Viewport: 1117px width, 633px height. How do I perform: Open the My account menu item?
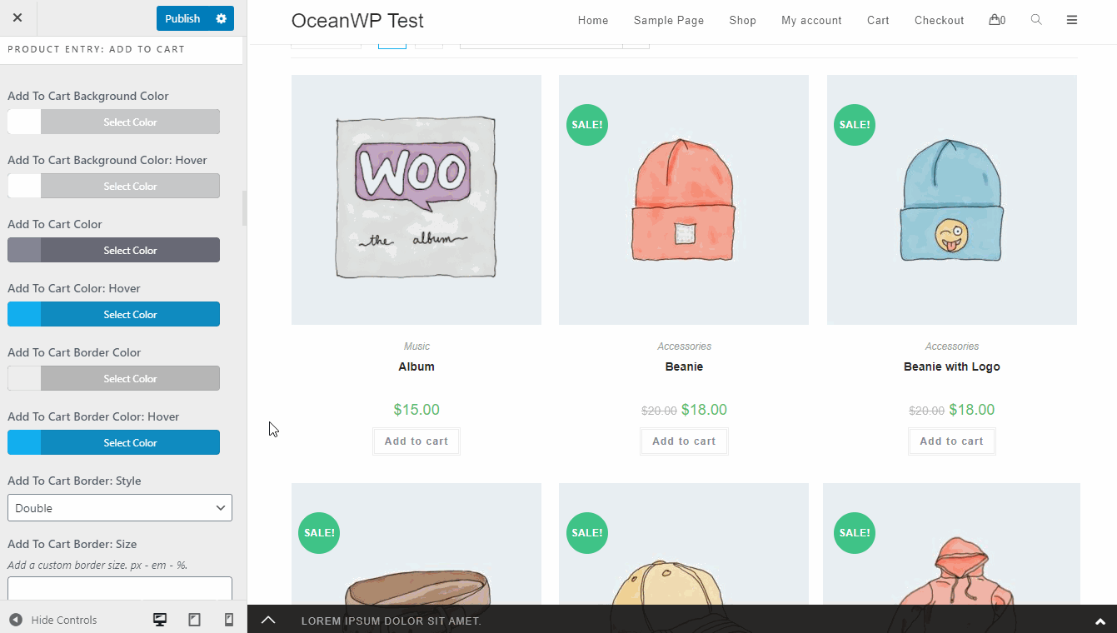(x=811, y=21)
